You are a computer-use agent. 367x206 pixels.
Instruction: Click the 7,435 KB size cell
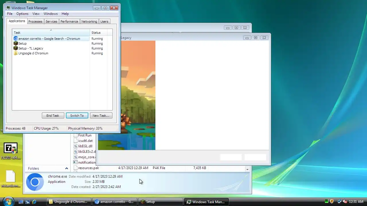tap(200, 168)
